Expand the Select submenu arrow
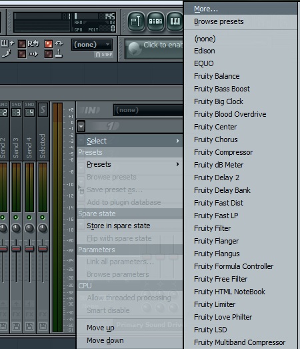 click(177, 141)
